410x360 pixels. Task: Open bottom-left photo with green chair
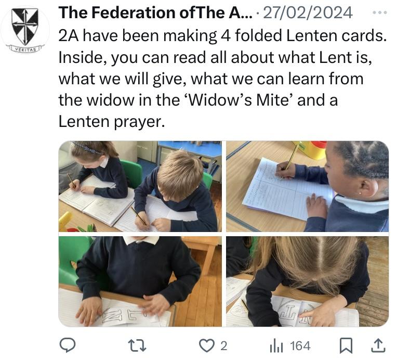point(140,281)
